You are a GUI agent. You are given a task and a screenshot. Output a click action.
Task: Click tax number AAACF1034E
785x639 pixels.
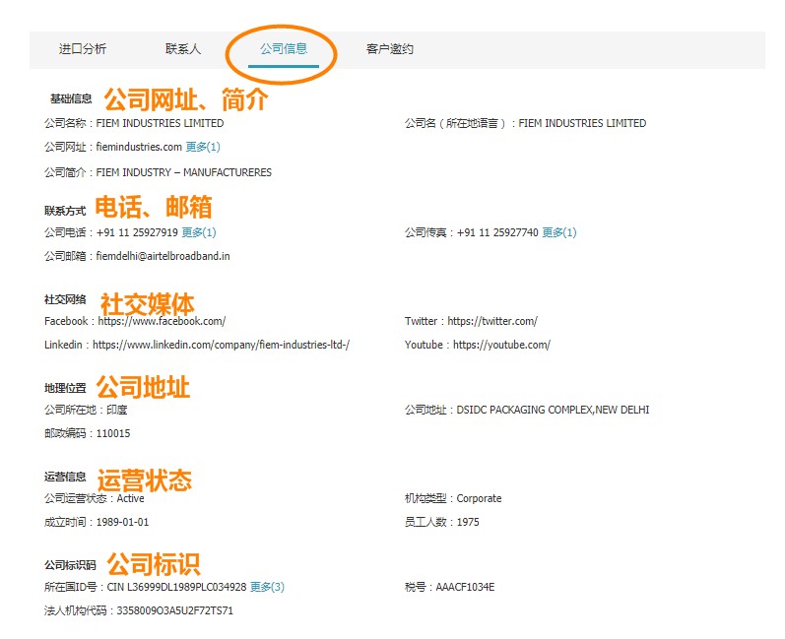(x=465, y=587)
